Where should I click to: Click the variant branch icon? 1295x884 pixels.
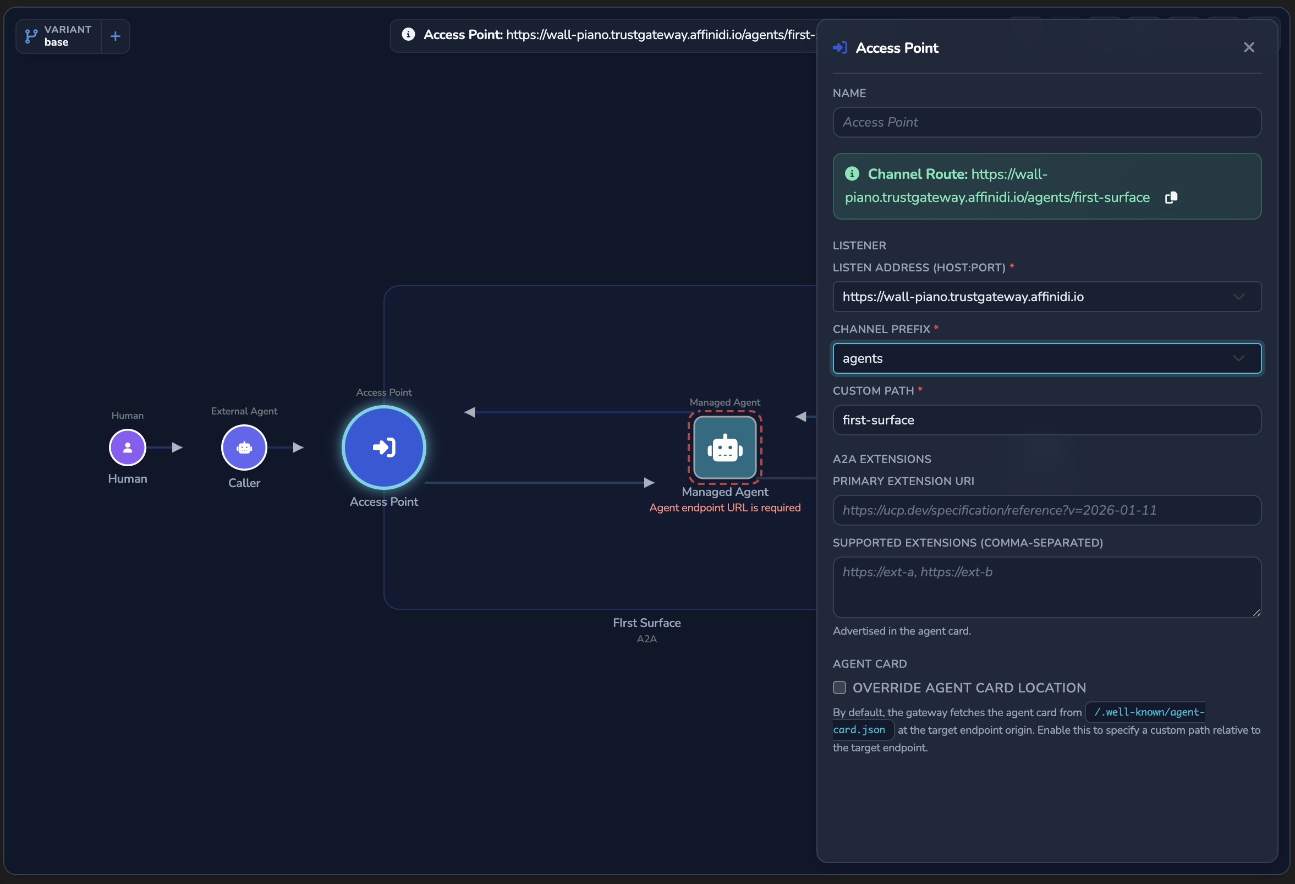coord(31,36)
